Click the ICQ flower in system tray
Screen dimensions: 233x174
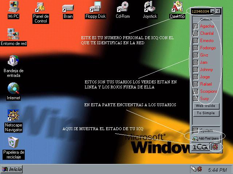coord(199,169)
